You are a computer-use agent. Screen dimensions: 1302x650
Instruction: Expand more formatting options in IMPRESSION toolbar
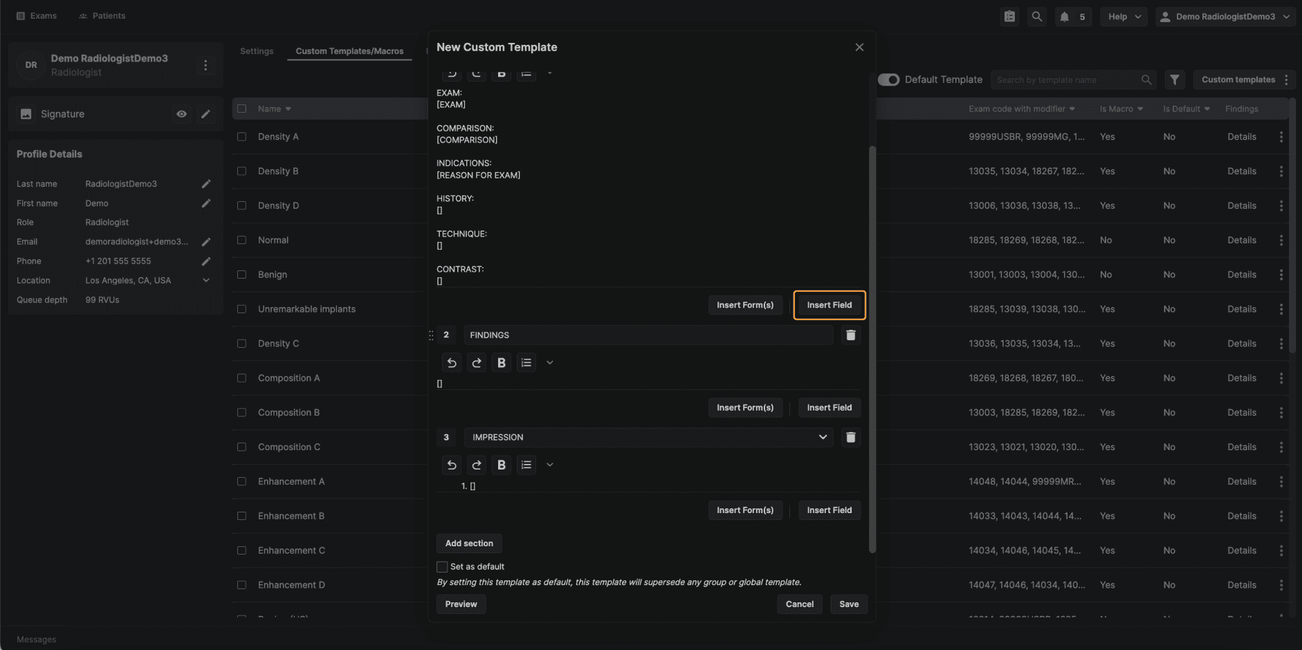click(x=550, y=465)
